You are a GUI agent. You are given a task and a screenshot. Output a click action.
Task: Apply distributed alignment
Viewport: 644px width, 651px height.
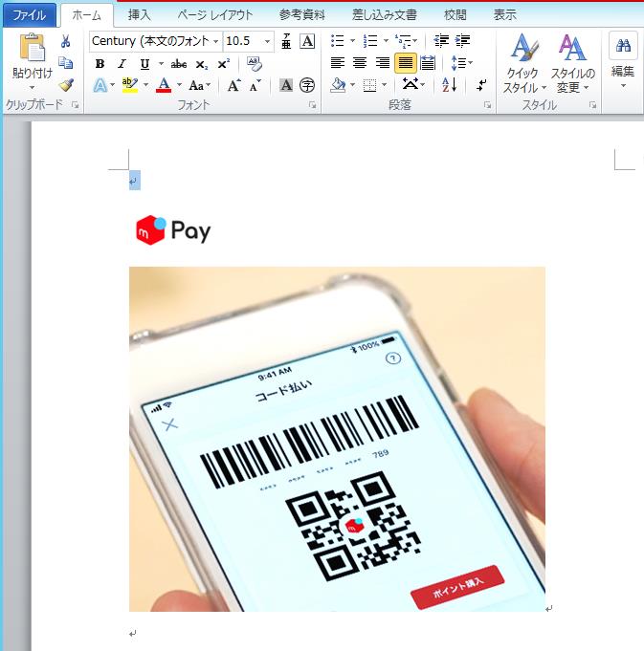click(428, 63)
